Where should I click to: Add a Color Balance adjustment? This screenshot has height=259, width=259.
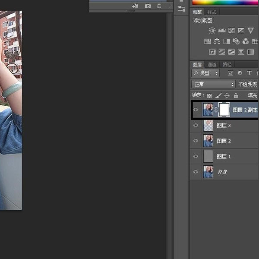(217, 41)
